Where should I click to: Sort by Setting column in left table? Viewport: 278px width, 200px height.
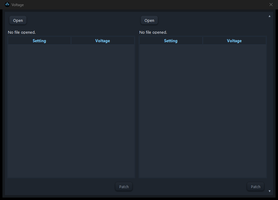coord(39,41)
